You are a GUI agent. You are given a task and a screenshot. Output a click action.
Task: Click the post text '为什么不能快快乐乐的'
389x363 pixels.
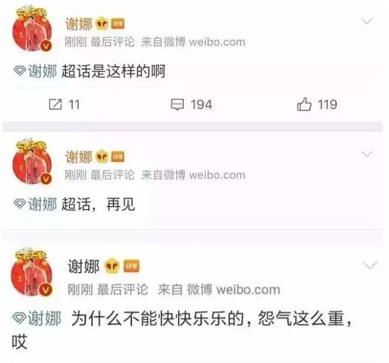157,319
